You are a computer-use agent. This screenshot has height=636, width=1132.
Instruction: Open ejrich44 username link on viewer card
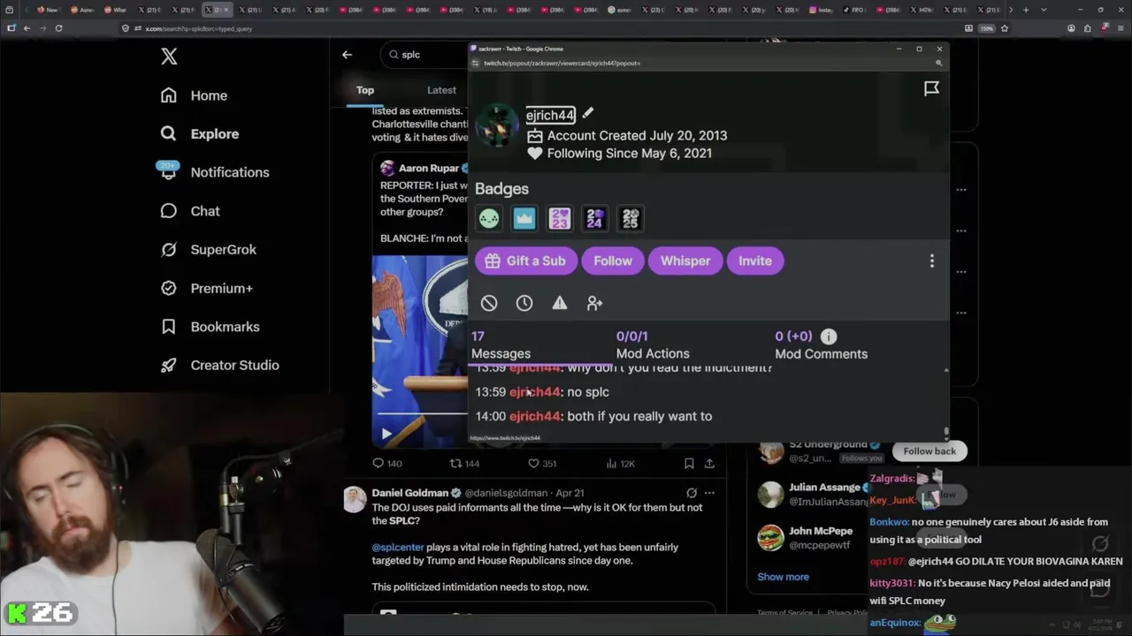[550, 115]
